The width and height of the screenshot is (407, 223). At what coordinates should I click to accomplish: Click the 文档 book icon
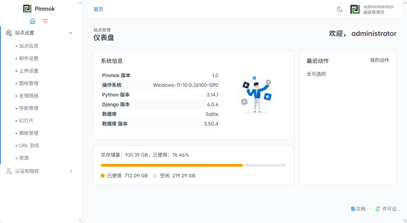pos(353,209)
